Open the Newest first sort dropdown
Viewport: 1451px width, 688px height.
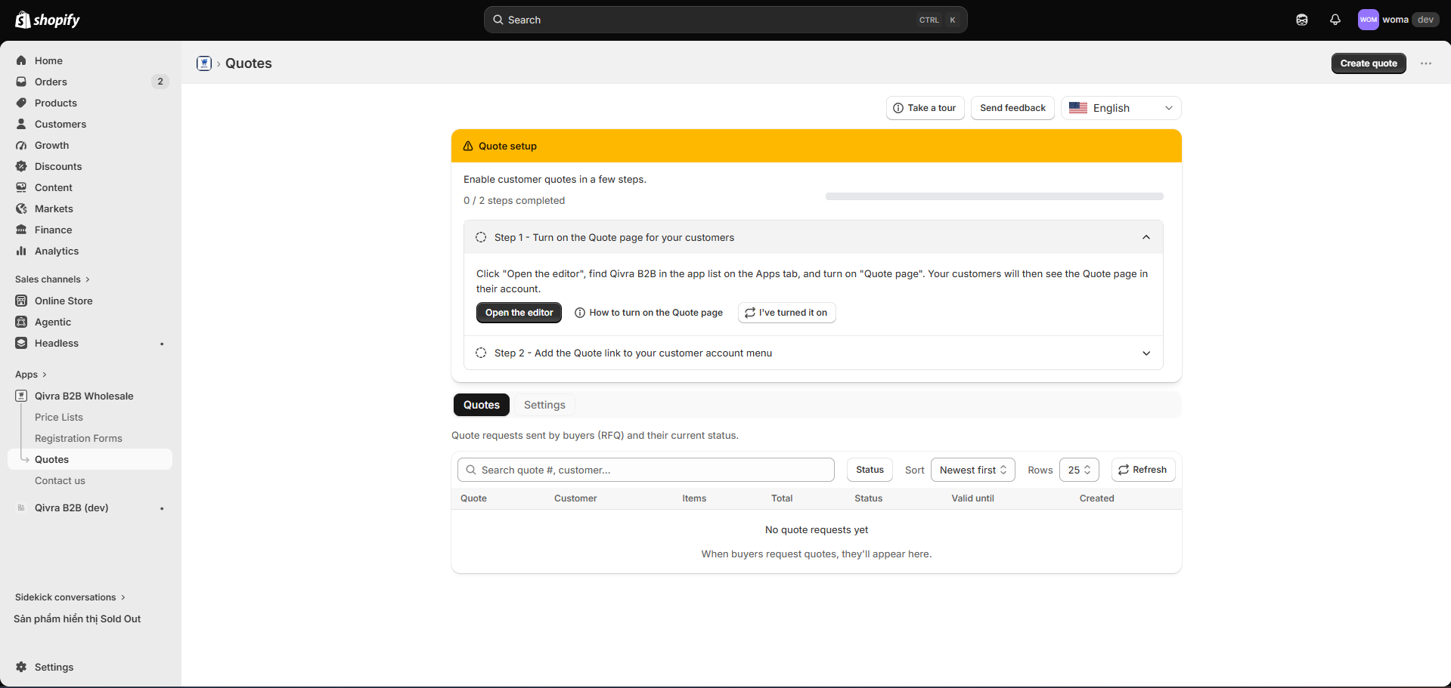point(972,470)
